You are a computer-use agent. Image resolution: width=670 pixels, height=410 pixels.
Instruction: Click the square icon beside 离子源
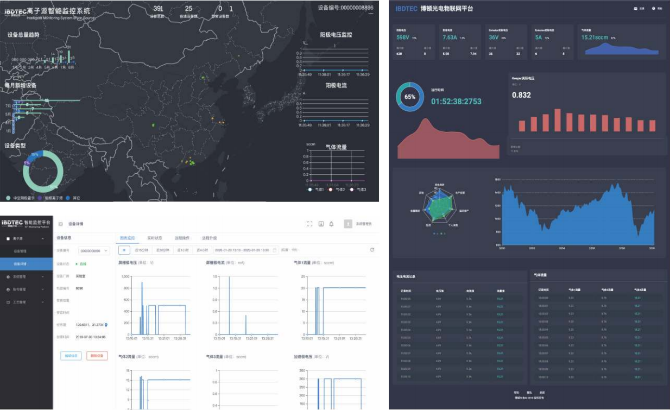click(8, 238)
